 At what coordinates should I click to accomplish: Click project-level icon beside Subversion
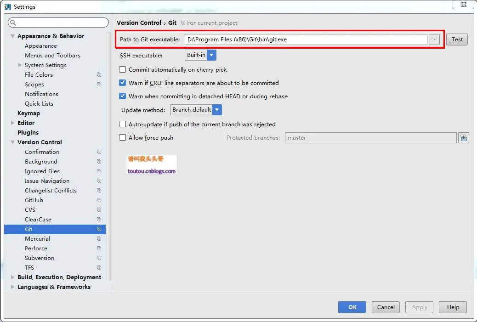(x=99, y=258)
